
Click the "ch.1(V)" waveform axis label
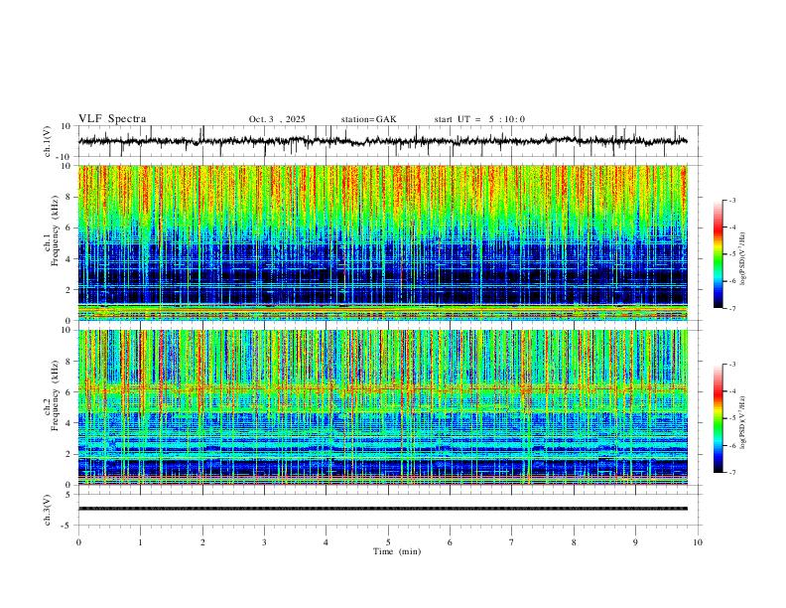point(47,141)
